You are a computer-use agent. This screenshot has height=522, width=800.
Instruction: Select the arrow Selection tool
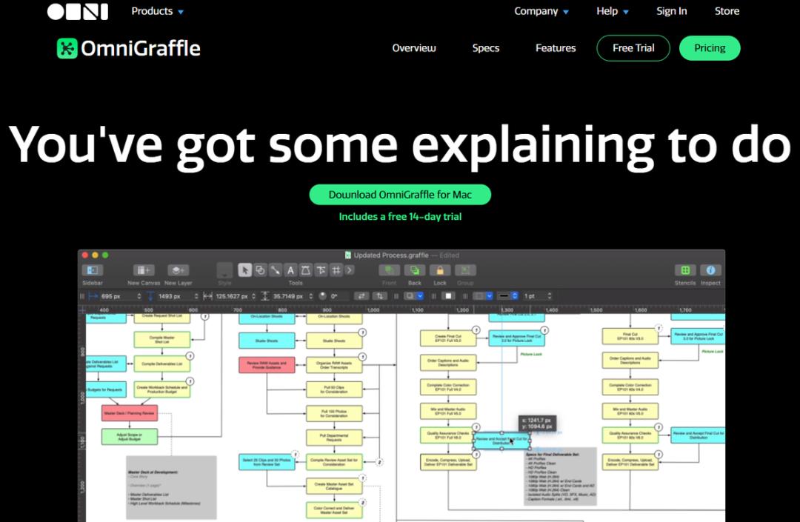click(x=245, y=270)
